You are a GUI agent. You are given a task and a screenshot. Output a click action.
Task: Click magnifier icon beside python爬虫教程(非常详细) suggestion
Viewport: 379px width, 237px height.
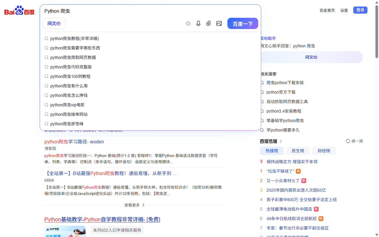pos(46,39)
